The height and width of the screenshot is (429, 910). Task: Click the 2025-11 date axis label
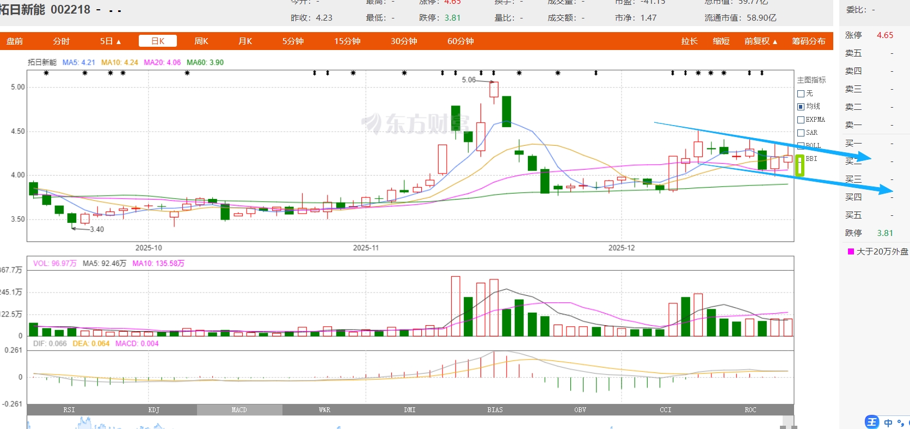click(366, 248)
